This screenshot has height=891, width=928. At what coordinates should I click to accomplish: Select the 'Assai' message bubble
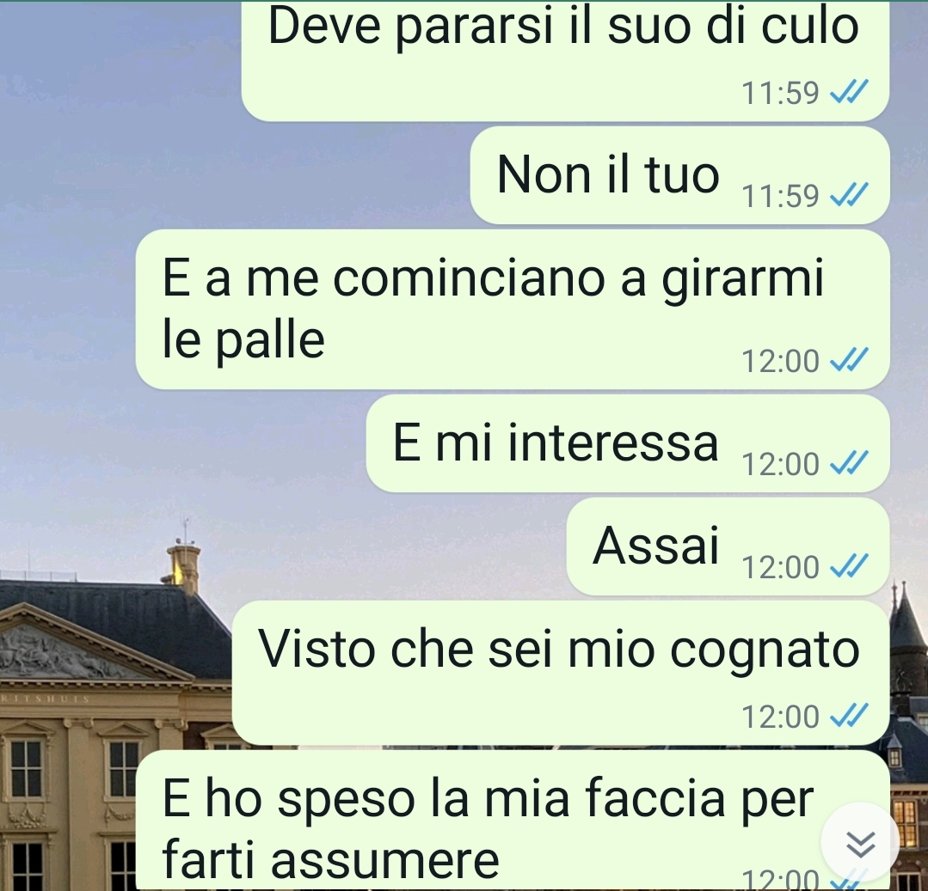(728, 546)
